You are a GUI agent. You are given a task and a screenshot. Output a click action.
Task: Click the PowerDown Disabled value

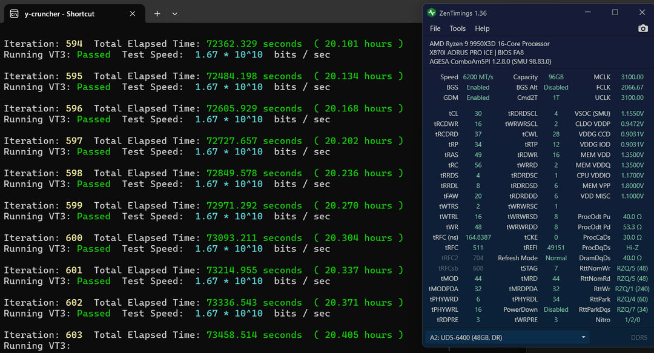(x=556, y=309)
